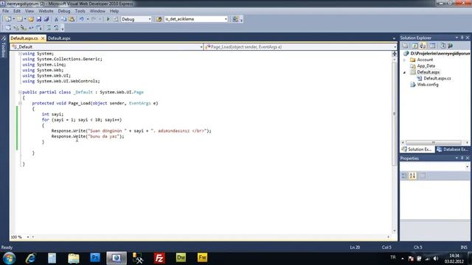Click Copy Web Site icon in Solution Explorer
Viewport: 472px width, 265px height.
pyautogui.click(x=442, y=46)
